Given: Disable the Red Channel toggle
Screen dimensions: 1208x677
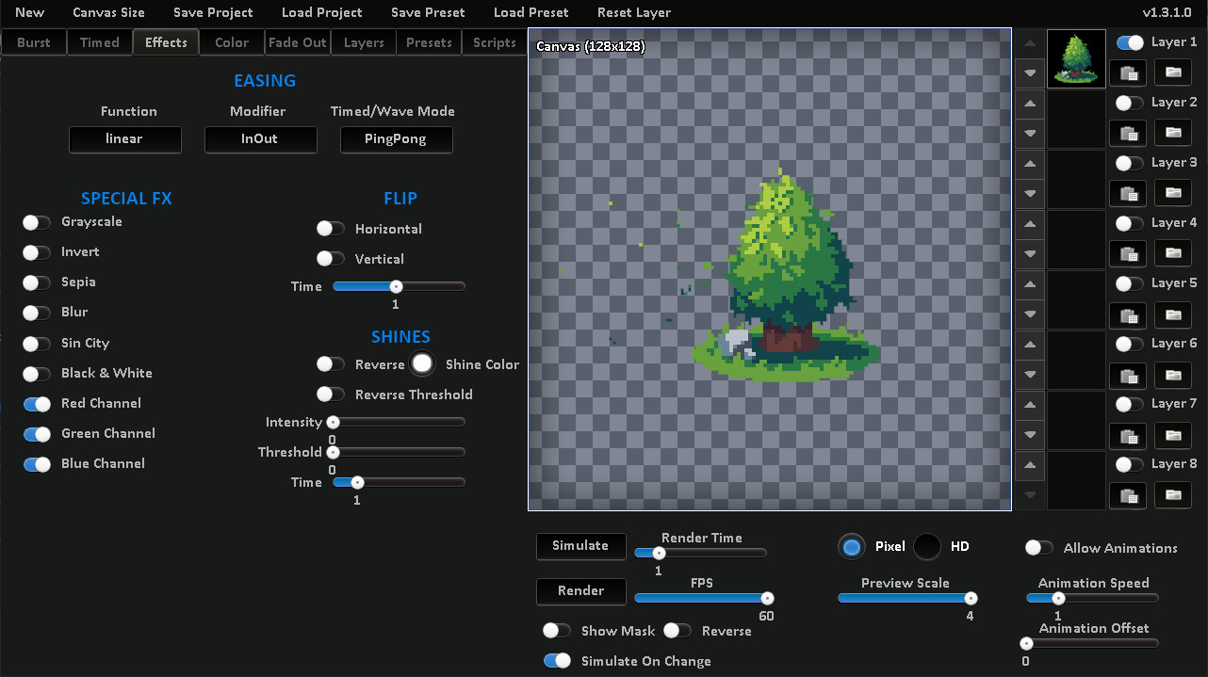Looking at the screenshot, I should point(36,403).
